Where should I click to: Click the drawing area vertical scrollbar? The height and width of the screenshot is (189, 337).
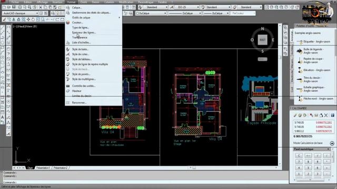pos(280,94)
